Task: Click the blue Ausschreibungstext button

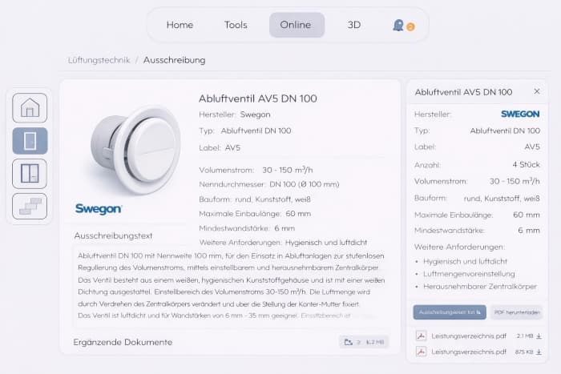Action: click(450, 312)
